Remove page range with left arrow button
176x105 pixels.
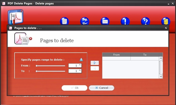95,68
